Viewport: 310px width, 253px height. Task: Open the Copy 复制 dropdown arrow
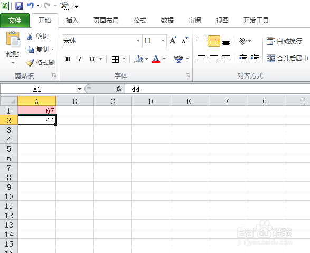(53, 50)
